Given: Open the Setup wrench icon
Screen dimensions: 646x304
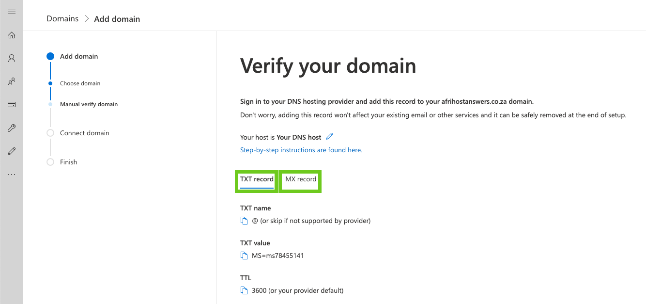Looking at the screenshot, I should pos(12,128).
